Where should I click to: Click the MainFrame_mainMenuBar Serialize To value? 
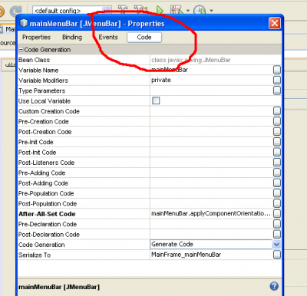[186, 255]
